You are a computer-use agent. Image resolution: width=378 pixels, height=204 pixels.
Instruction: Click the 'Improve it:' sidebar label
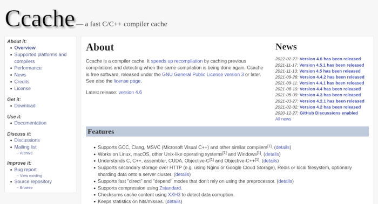pyautogui.click(x=19, y=163)
